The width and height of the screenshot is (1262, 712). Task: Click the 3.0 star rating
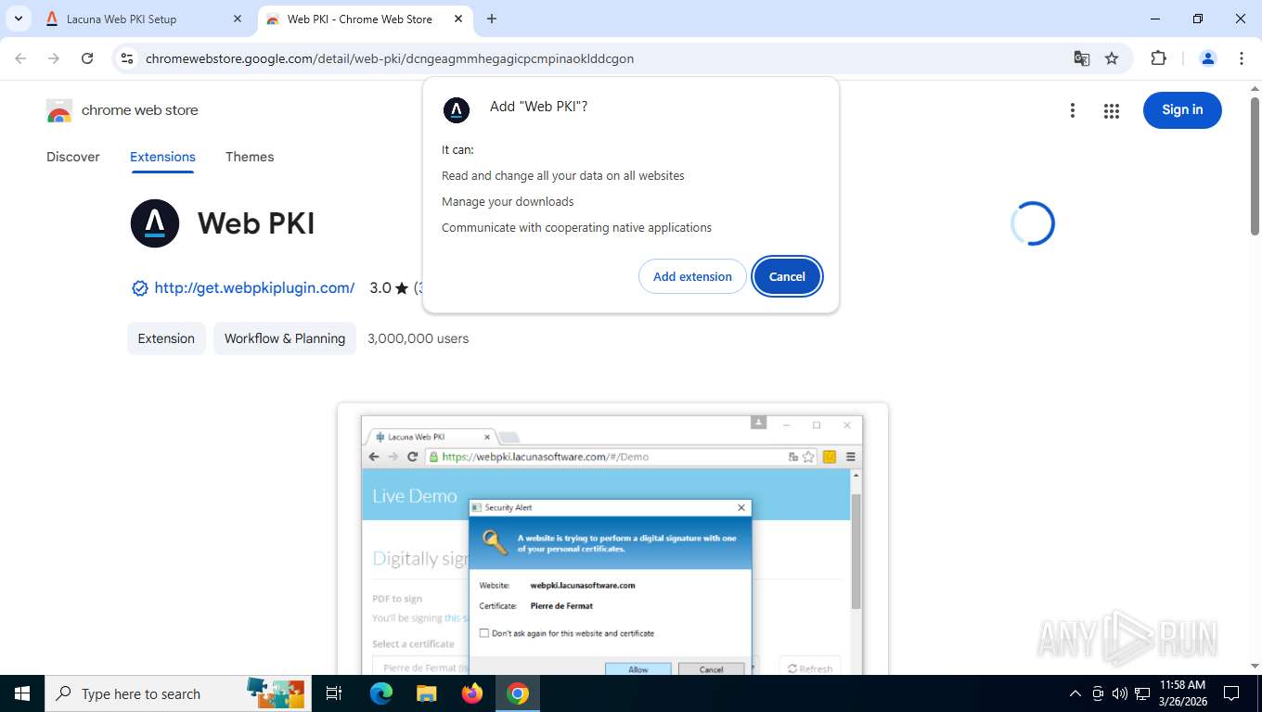pos(389,287)
